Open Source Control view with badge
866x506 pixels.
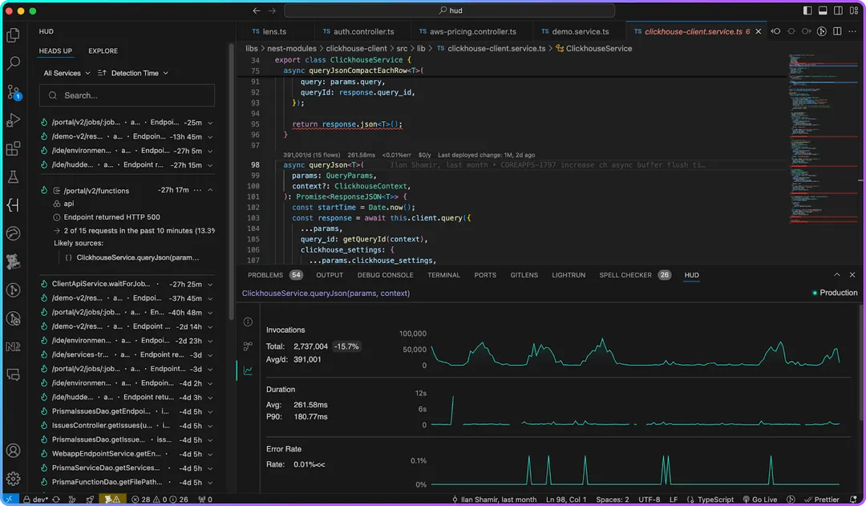click(x=13, y=92)
